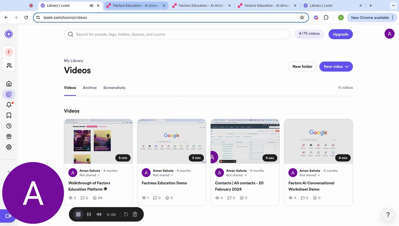Open settings gear in sidebar

coord(9,147)
